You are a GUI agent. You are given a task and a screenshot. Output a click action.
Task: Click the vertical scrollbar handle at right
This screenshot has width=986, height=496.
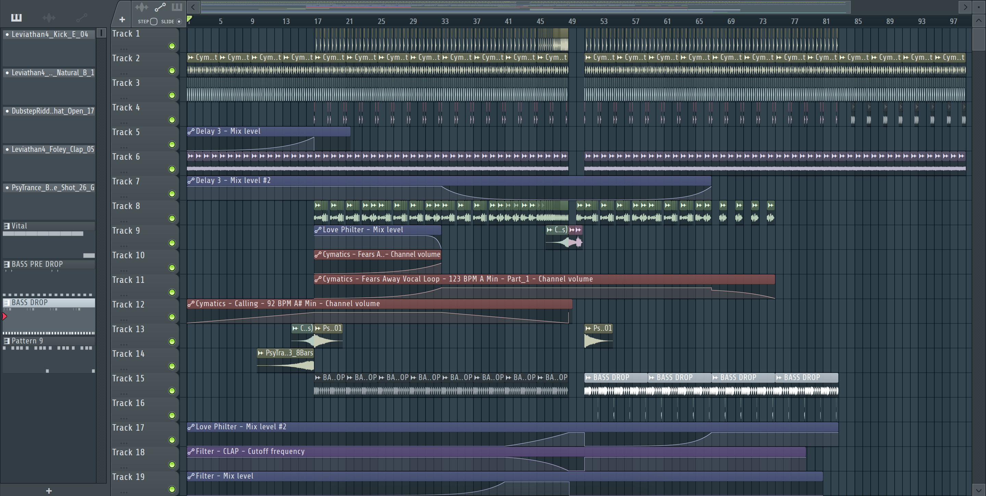pyautogui.click(x=979, y=39)
